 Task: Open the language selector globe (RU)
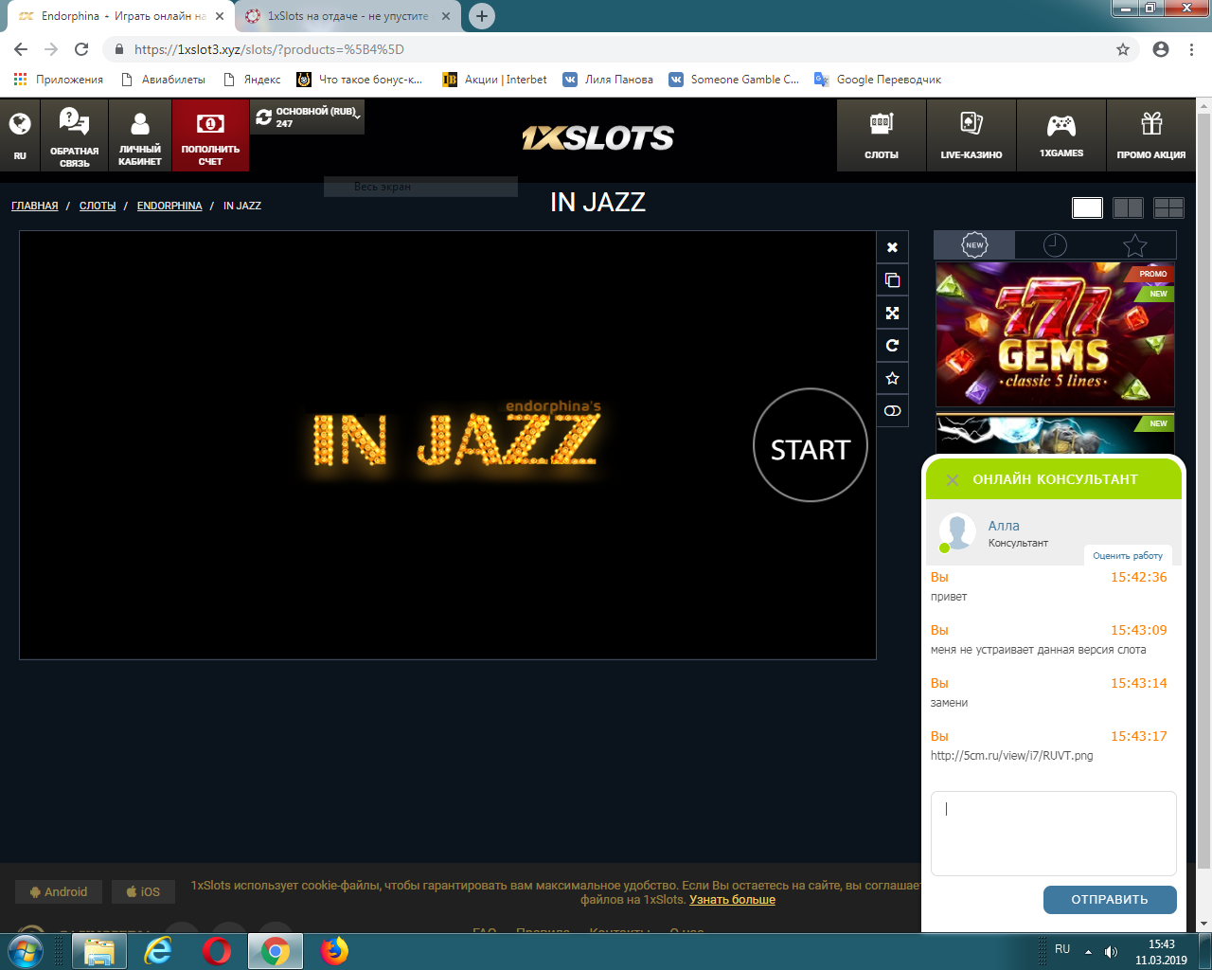coord(20,135)
